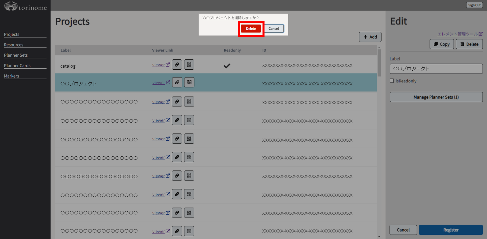The height and width of the screenshot is (239, 487).
Task: Click Delete button with trash icon
Action: click(469, 44)
